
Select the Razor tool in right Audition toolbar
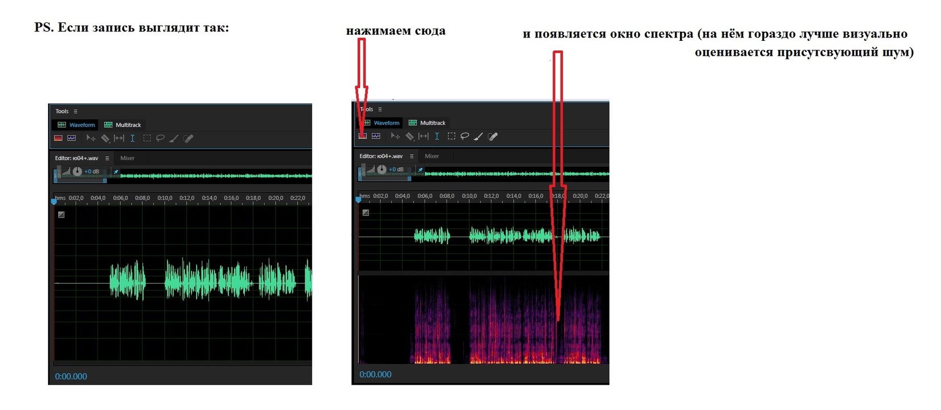[410, 136]
